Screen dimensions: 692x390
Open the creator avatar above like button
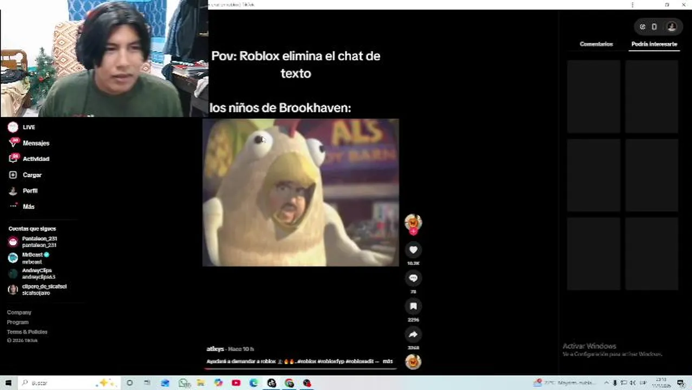(x=413, y=222)
